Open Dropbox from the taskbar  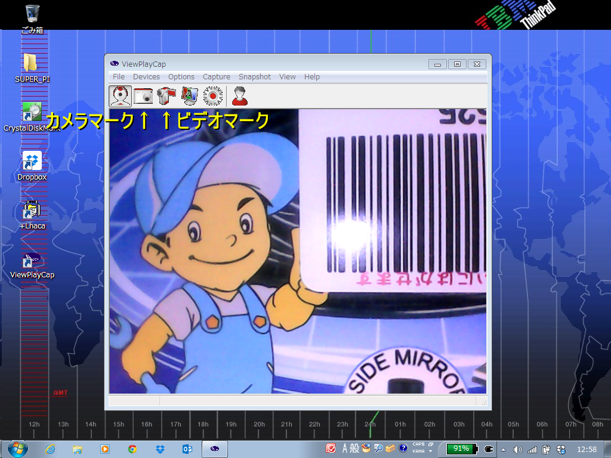tap(160, 449)
